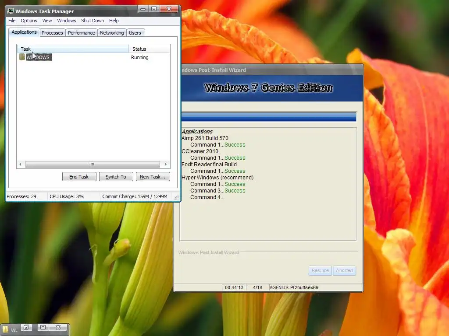
Task: Click the Aborted button in Post-Install Wizard
Action: click(x=345, y=270)
